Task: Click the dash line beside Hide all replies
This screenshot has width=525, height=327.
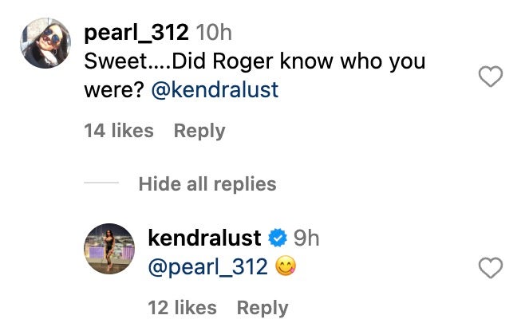Action: 101,184
